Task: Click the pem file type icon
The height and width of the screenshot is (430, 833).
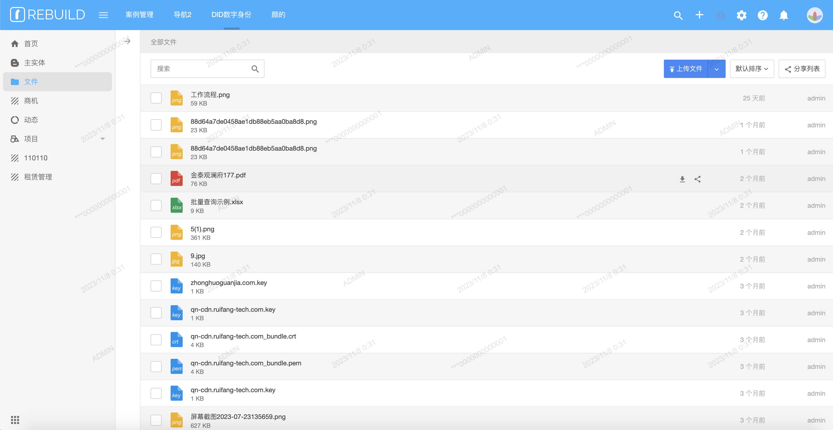Action: click(x=177, y=366)
